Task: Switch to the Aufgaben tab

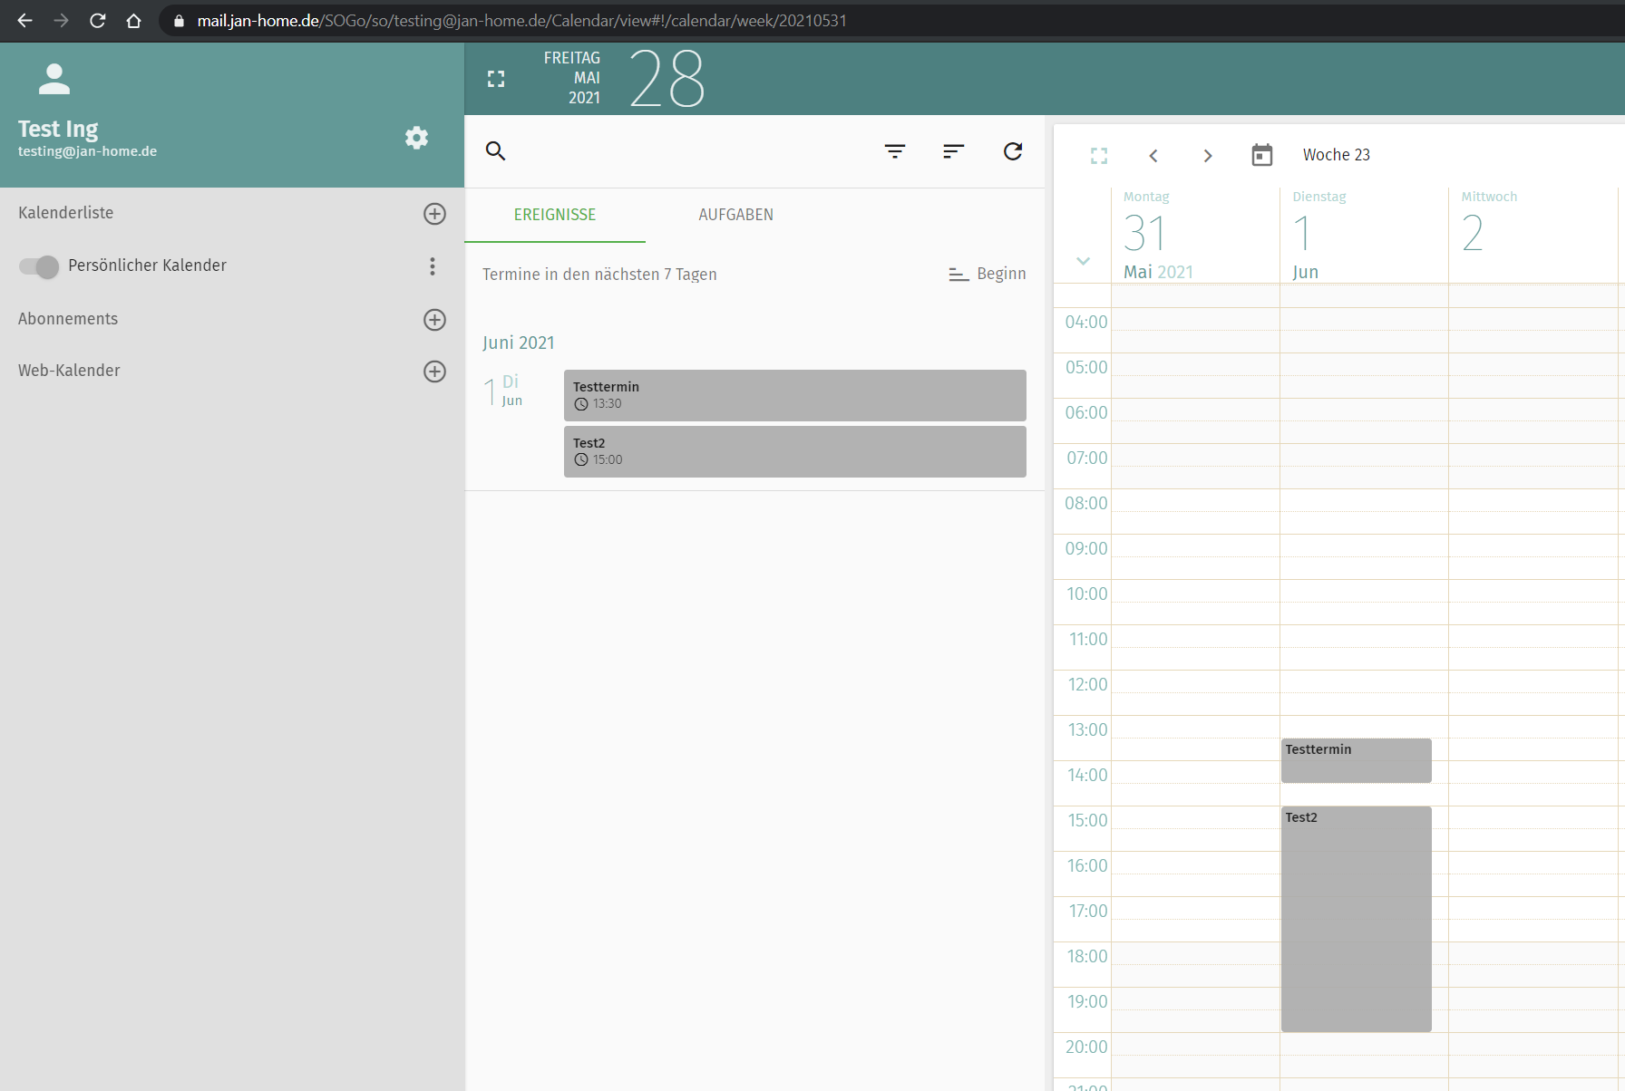Action: tap(735, 215)
